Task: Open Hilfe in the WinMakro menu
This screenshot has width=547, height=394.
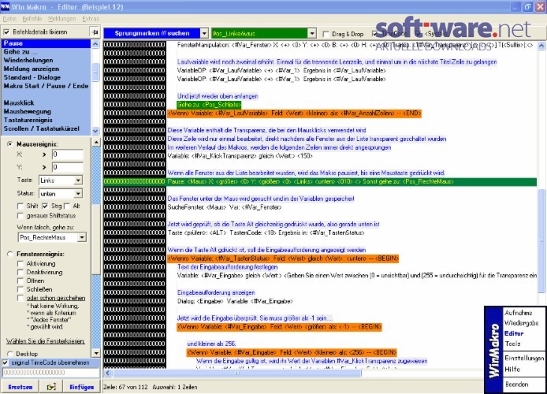Action: coord(512,370)
